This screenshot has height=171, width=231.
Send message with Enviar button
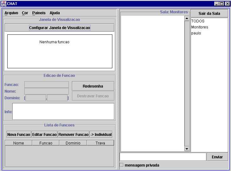pyautogui.click(x=217, y=157)
